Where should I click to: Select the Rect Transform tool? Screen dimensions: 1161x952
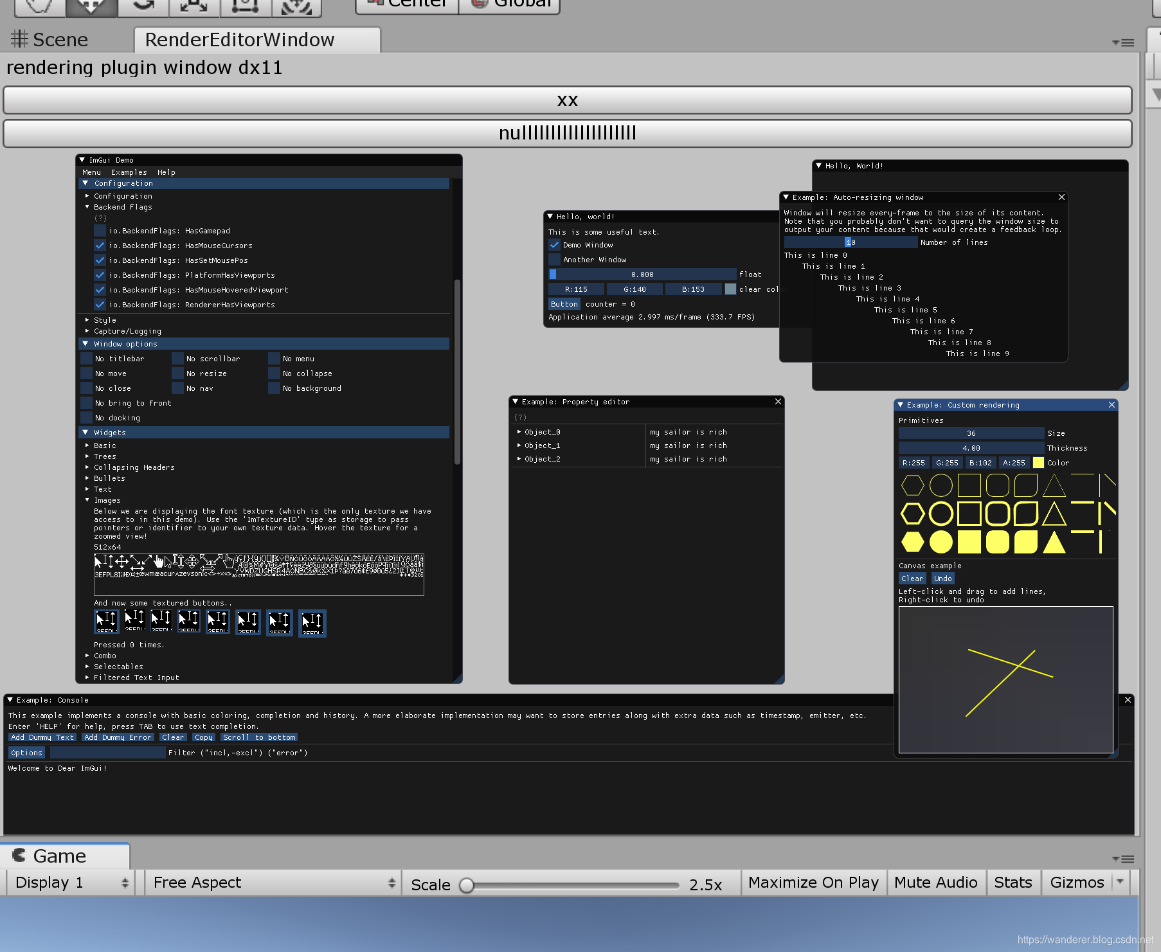tap(246, 5)
